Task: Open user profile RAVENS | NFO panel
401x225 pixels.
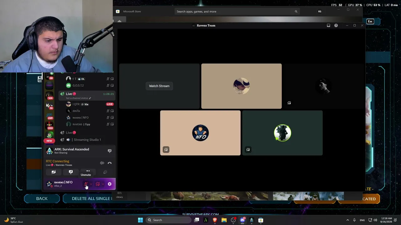Action: tap(63, 184)
